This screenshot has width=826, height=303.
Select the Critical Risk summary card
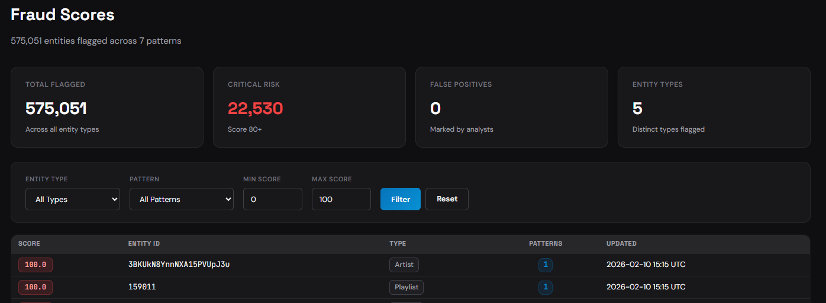tap(309, 107)
